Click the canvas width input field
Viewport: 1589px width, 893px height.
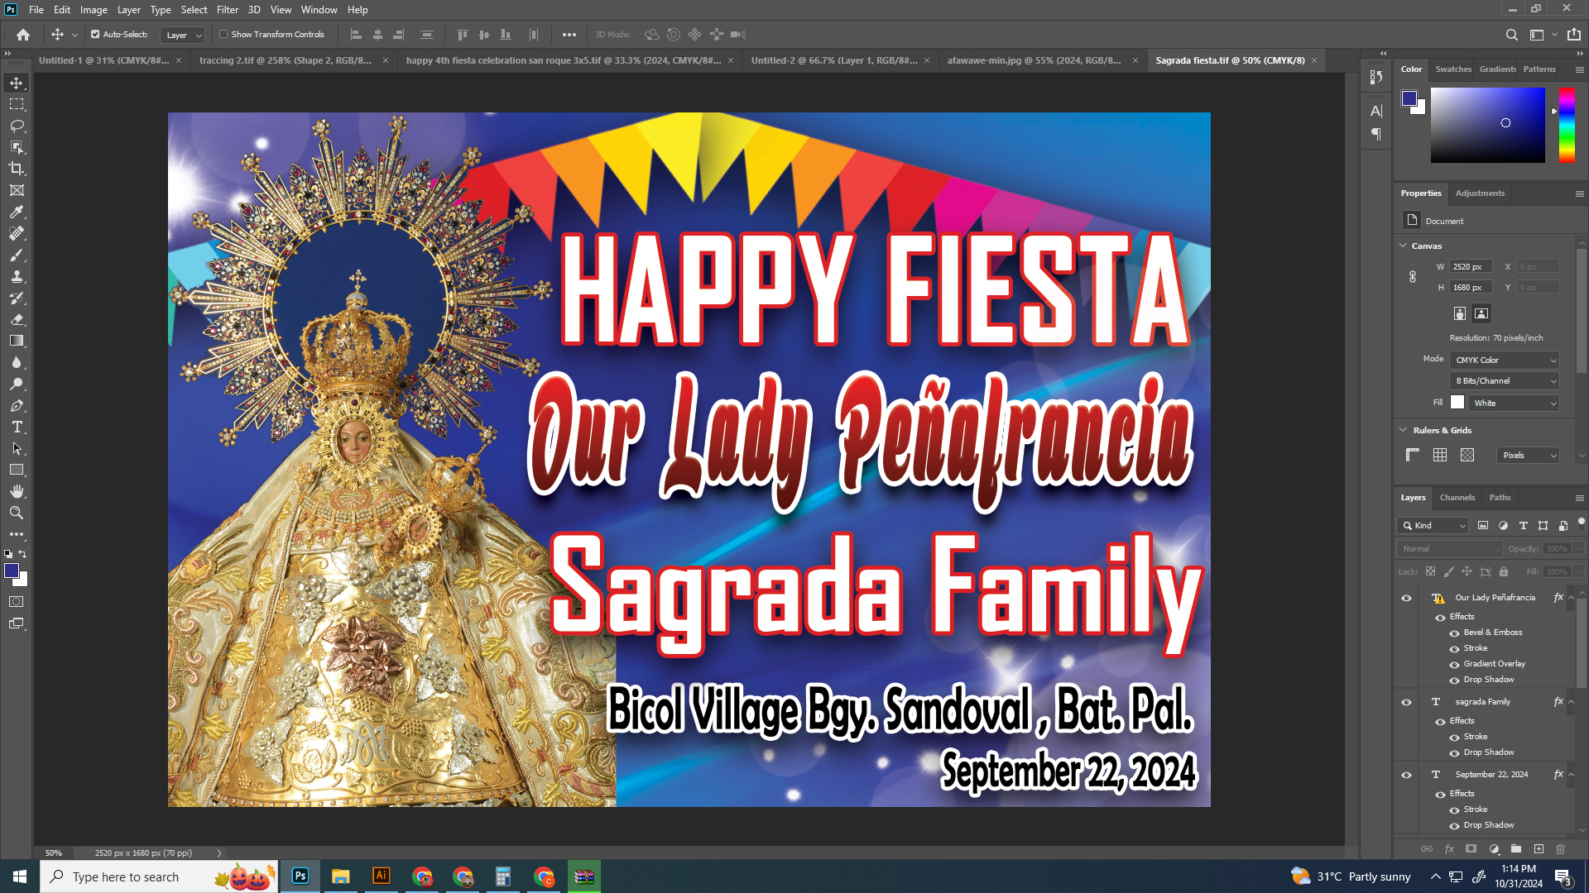point(1471,266)
